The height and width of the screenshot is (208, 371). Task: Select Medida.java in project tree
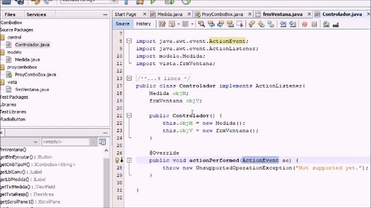(27, 60)
